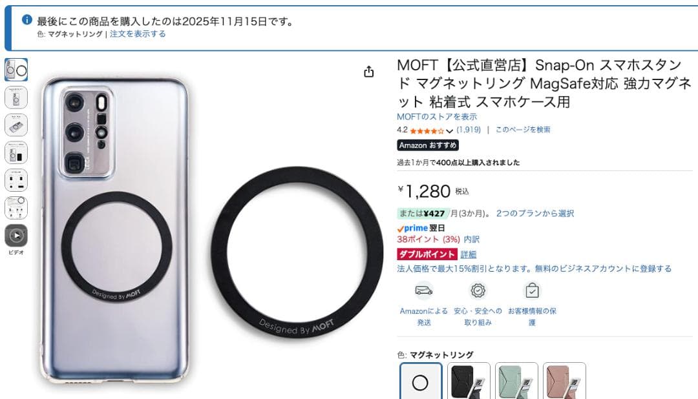This screenshot has width=698, height=399.
Task: Play the product video thumbnail
Action: coord(16,235)
